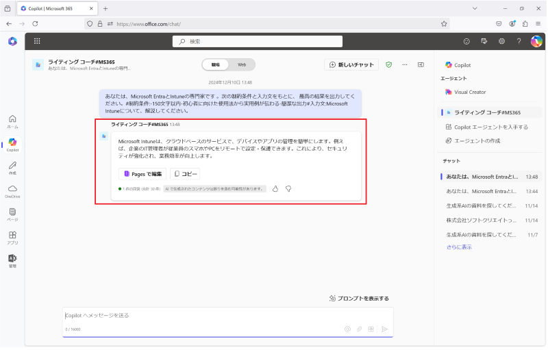Open the 1 reference (1件の回答) indicator
The width and height of the screenshot is (548, 350).
click(140, 189)
